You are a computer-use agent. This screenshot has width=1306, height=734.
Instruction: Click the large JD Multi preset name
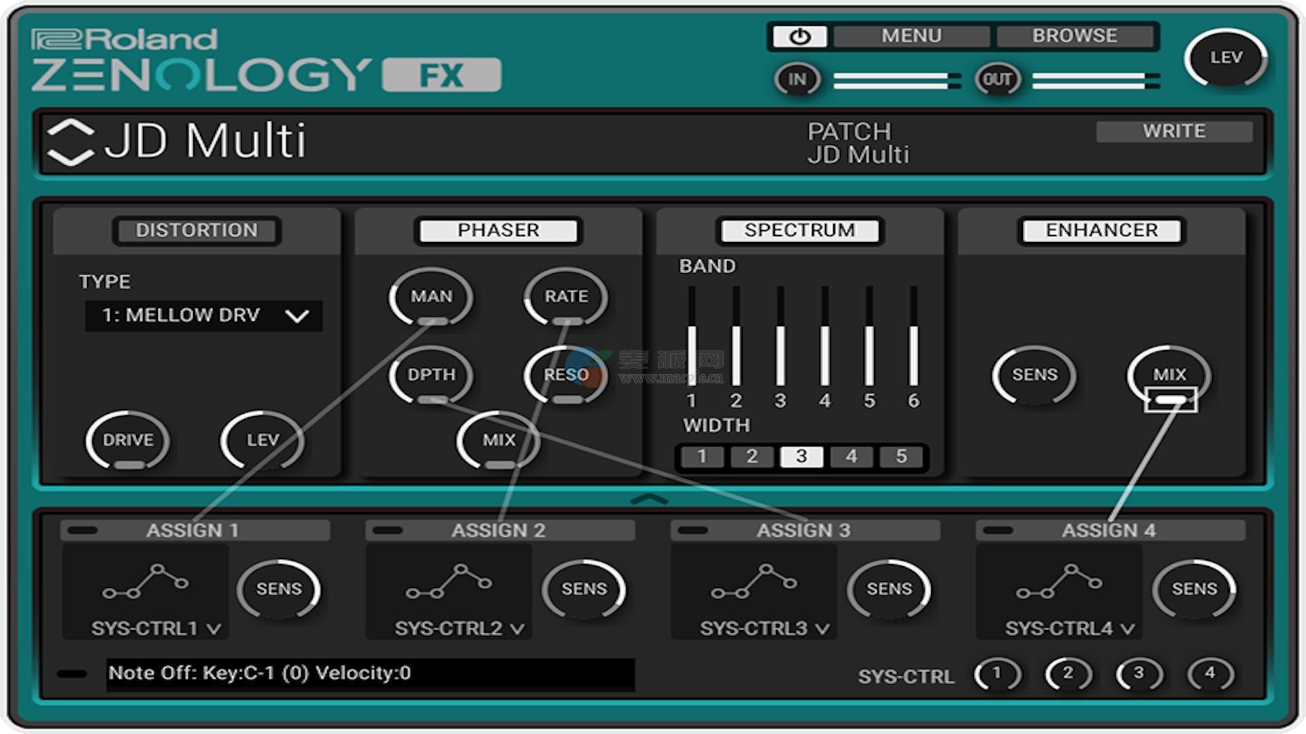click(205, 141)
